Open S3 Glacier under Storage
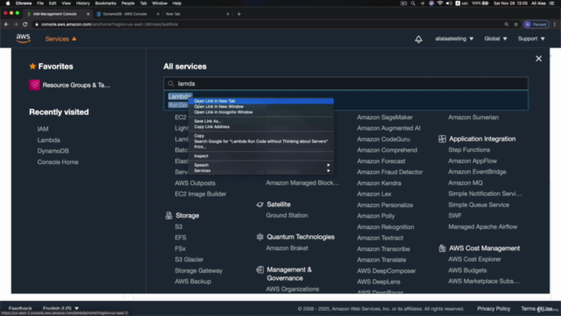This screenshot has width=561, height=316. [189, 260]
